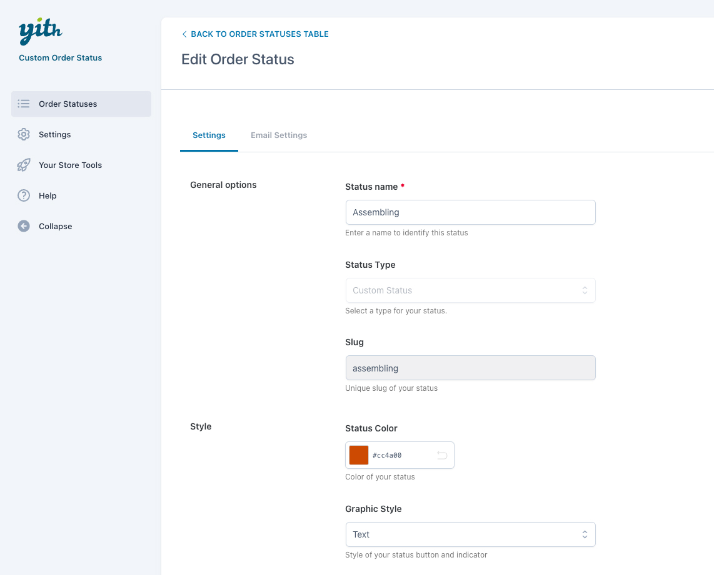The image size is (714, 575).
Task: Open Your Store Tools menu item
Action: (x=70, y=165)
